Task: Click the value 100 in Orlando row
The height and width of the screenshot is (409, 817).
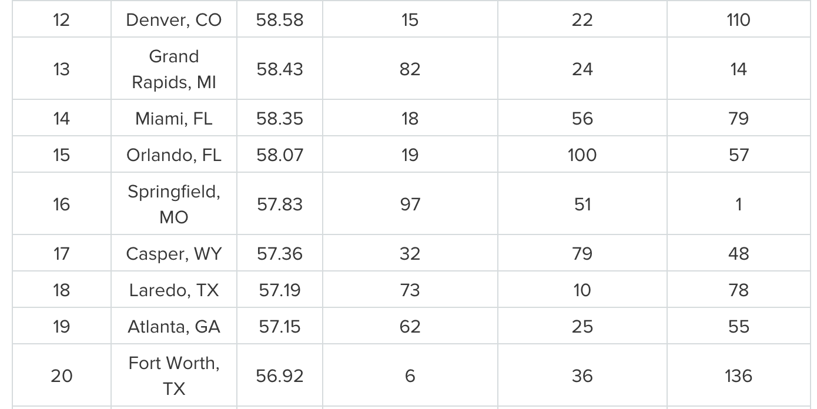Action: coord(582,155)
